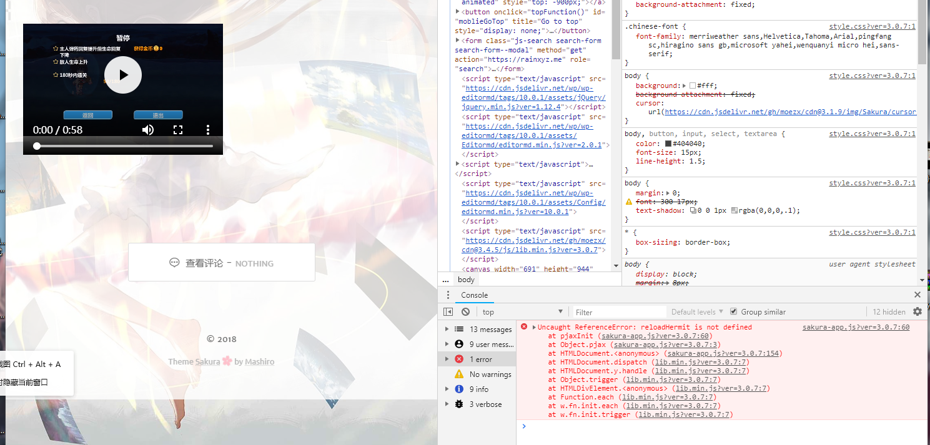This screenshot has width=930, height=445.
Task: Toggle Group similar checkbox
Action: pos(734,311)
